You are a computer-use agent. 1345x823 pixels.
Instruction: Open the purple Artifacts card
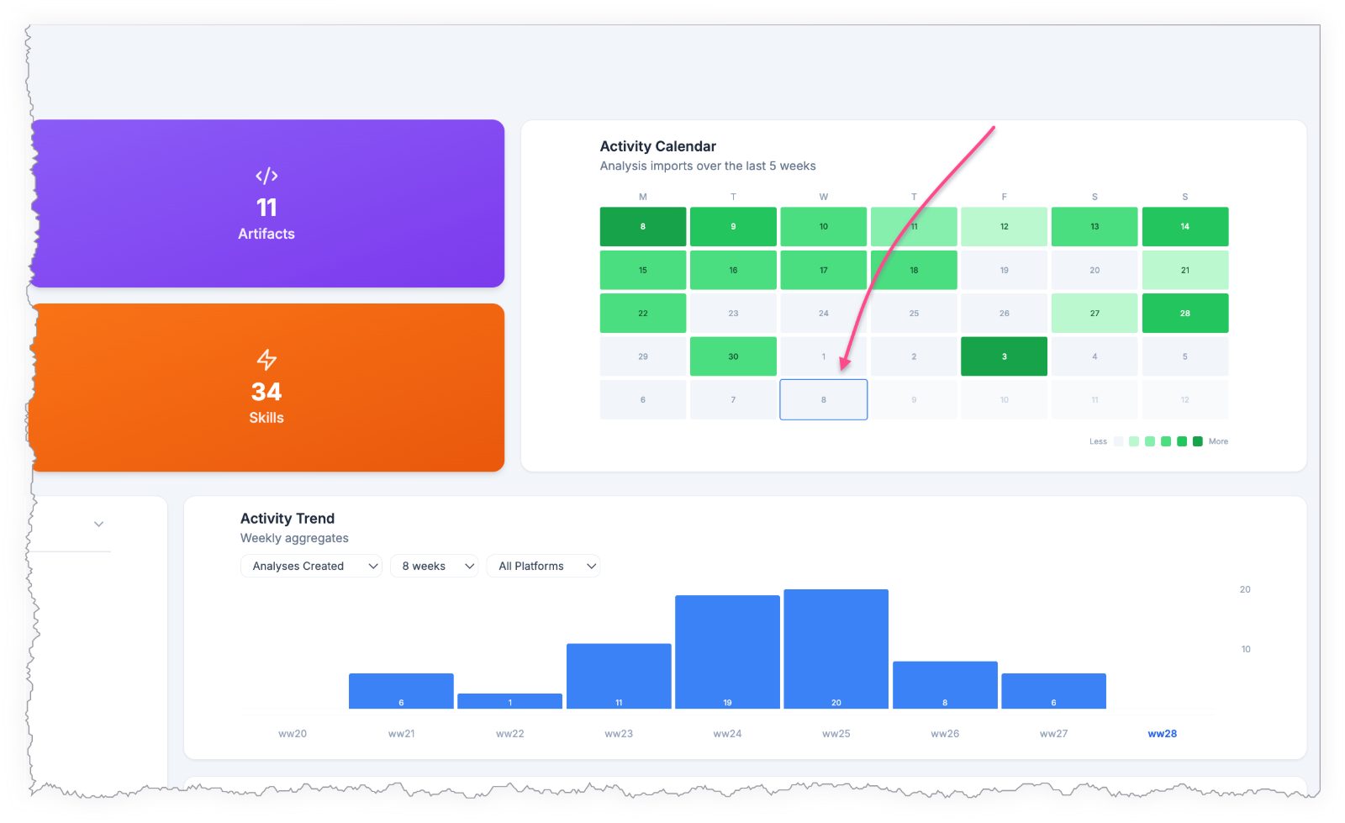(x=267, y=203)
